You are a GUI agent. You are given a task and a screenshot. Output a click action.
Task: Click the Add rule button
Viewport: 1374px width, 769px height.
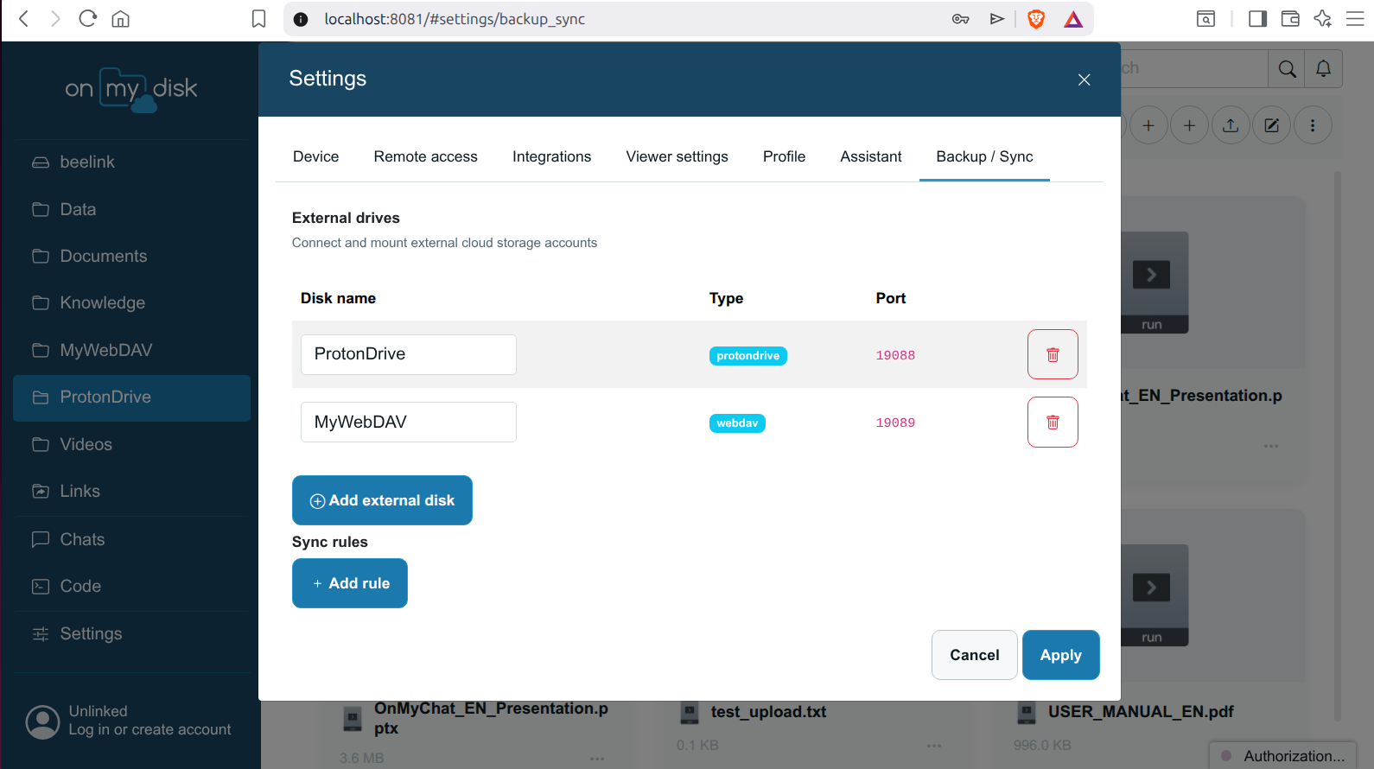350,583
